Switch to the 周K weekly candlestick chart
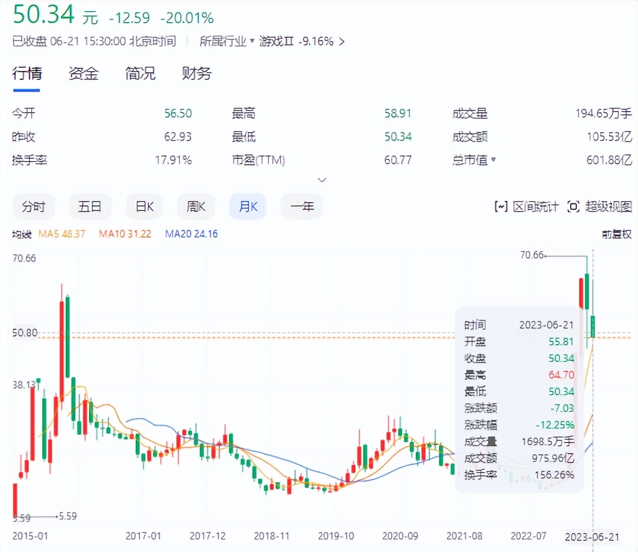Viewport: 638px width, 552px height. click(x=196, y=206)
